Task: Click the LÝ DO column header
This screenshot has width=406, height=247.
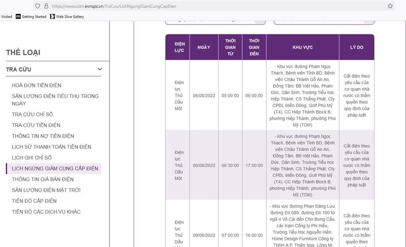Action: tap(356, 47)
